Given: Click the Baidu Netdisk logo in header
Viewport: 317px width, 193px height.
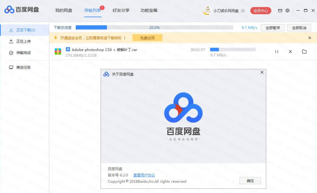Looking at the screenshot, I should pyautogui.click(x=22, y=9).
